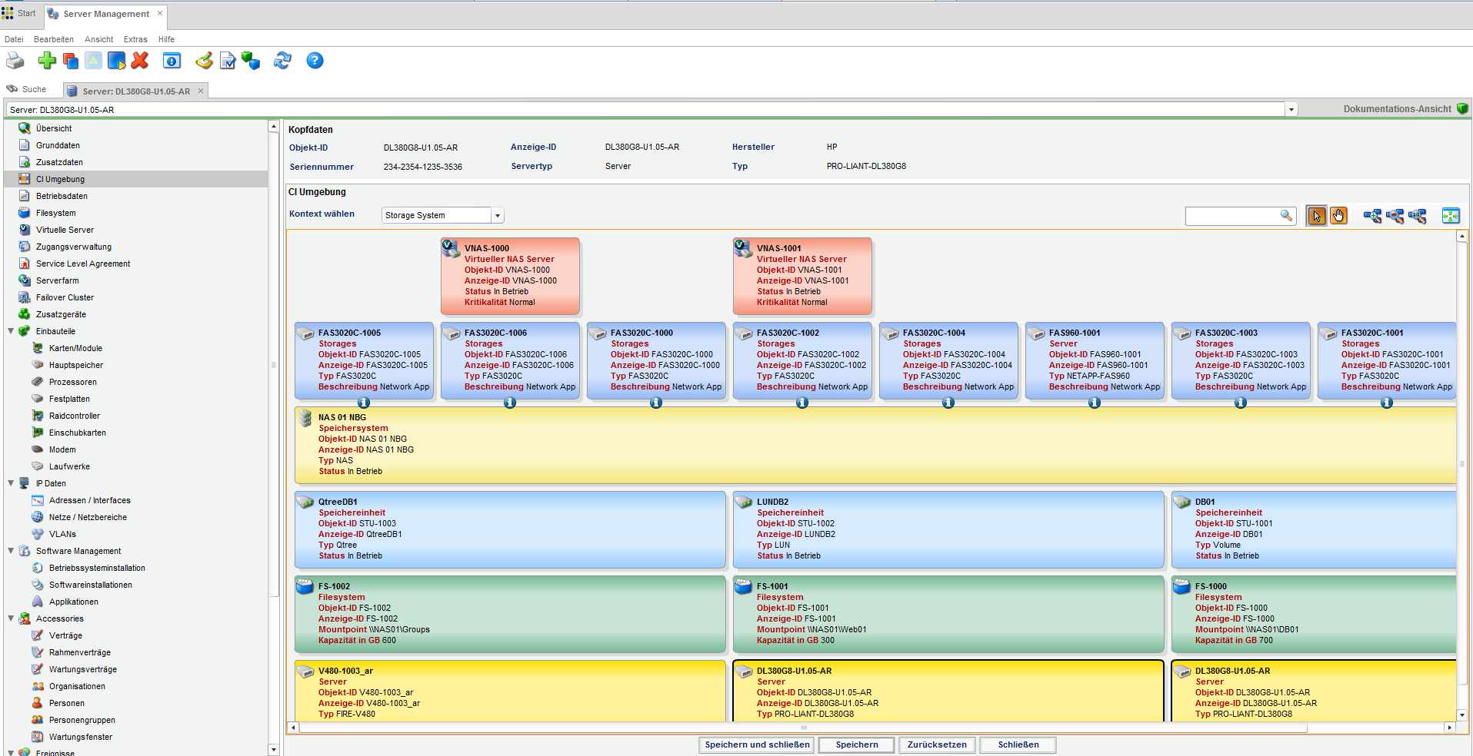Screen dimensions: 1473x756
Task: Select Virtuelle Server tree item
Action: coord(65,230)
